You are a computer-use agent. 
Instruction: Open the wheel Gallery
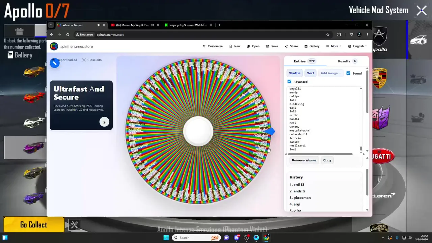(312, 46)
